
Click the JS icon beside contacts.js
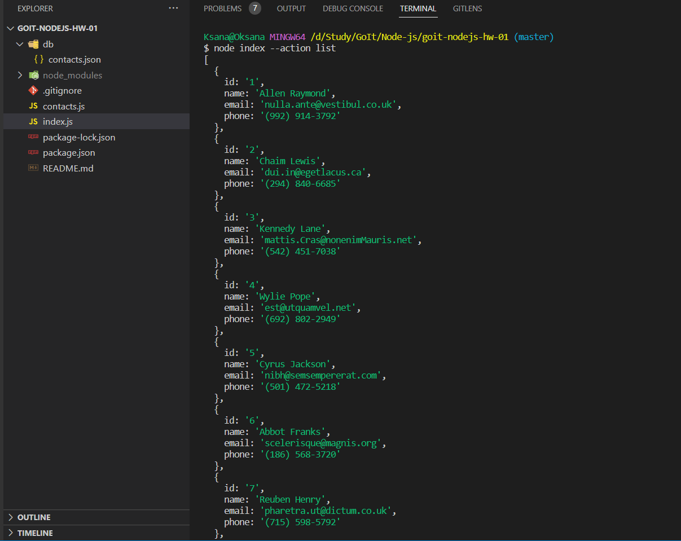click(x=33, y=106)
